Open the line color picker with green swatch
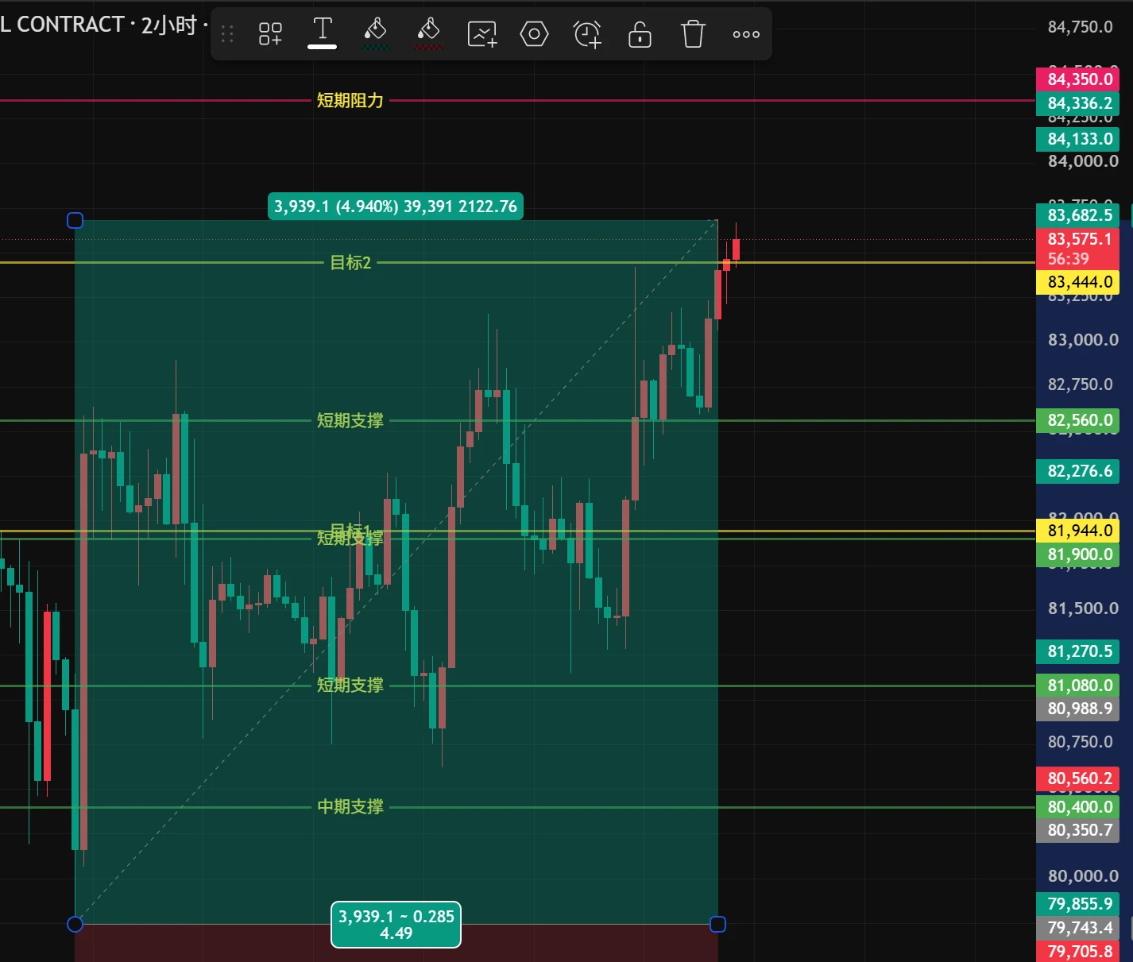The height and width of the screenshot is (962, 1133). (375, 34)
